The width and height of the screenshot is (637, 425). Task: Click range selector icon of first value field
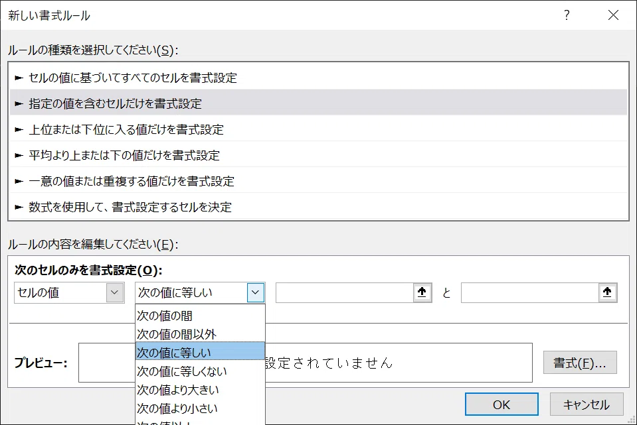422,292
